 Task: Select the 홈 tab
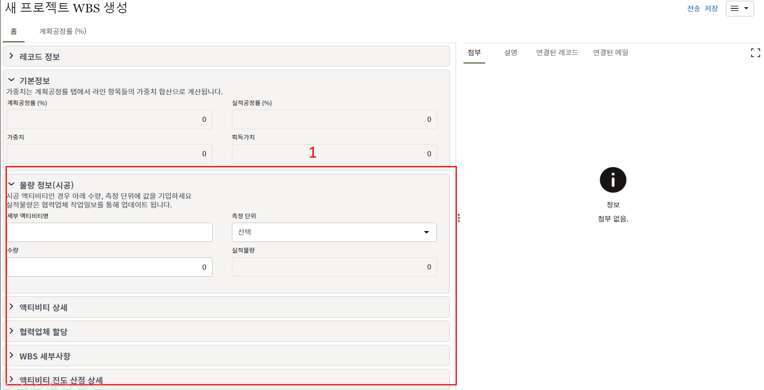point(14,31)
